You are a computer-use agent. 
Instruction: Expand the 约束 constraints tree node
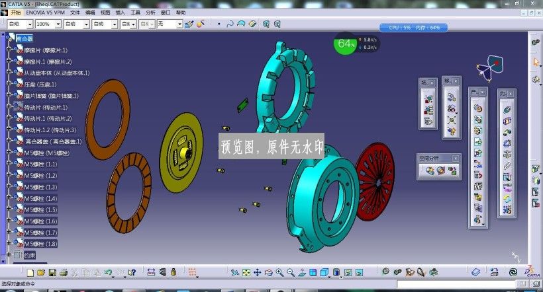click(9, 255)
